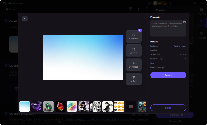
Task: Open the rainbow diamond thumbnail
Action: pos(72,106)
